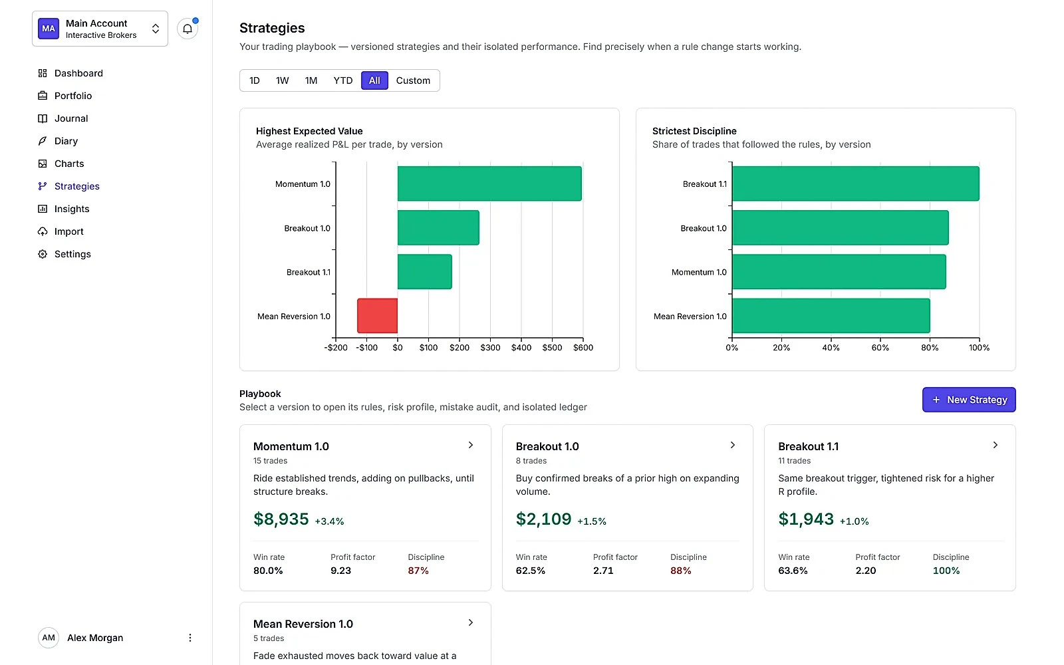Click the $2,109 P&L value

pos(544,519)
